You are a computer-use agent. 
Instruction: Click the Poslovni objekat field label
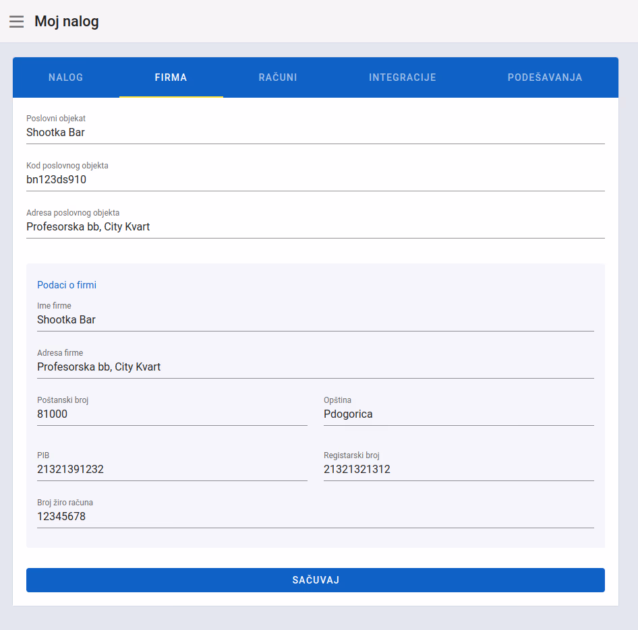(x=56, y=119)
